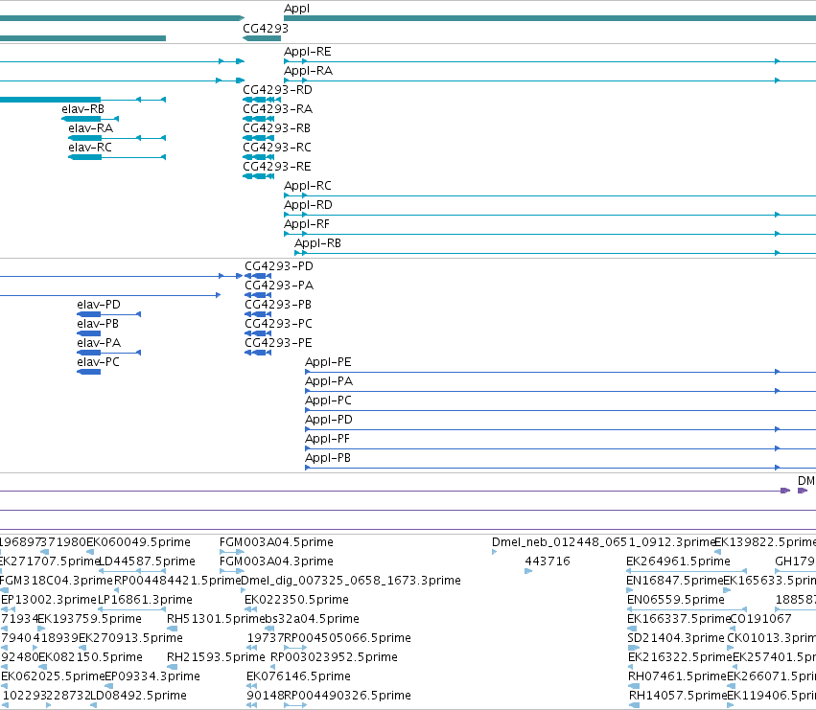Click the SD21404.3prime EST label
The width and height of the screenshot is (816, 710).
point(677,639)
